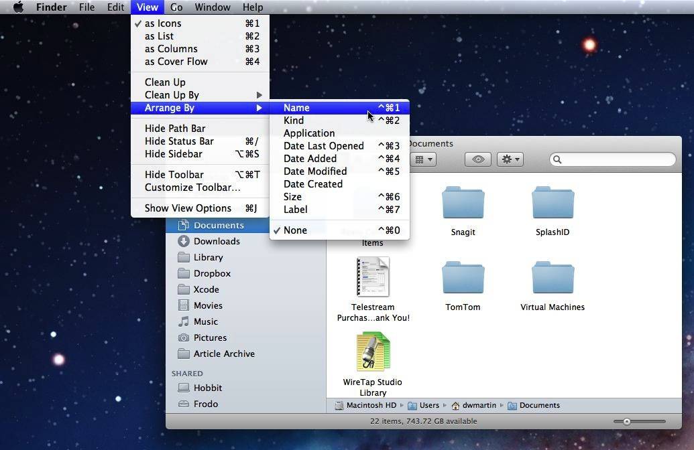
Task: Open the SplashID folder
Action: point(553,203)
